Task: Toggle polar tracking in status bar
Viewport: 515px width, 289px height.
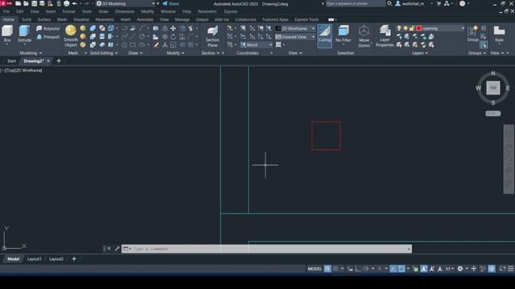Action: [x=365, y=269]
